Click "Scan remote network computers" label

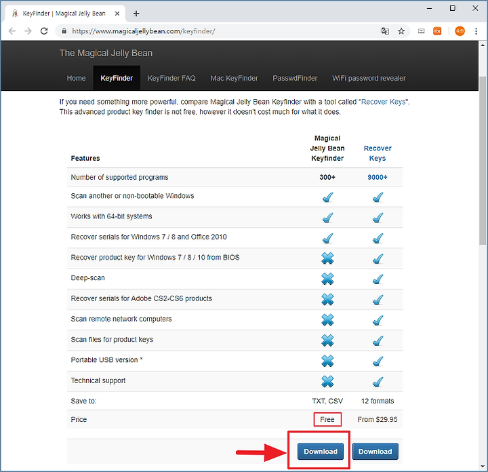point(121,319)
